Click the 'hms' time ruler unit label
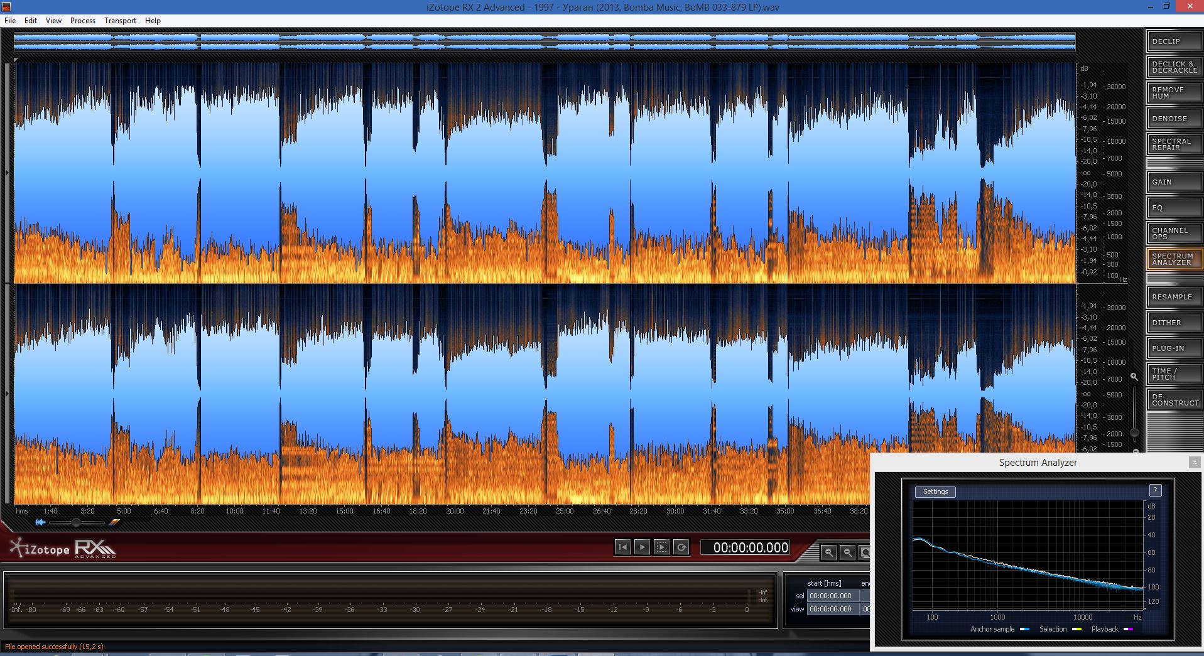The width and height of the screenshot is (1204, 656). tap(22, 511)
